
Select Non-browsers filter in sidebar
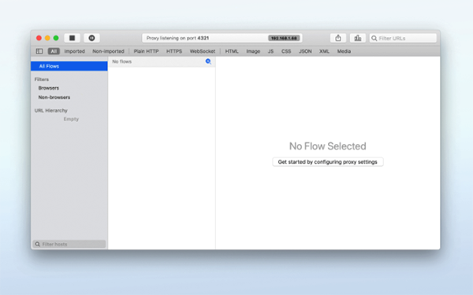(54, 98)
